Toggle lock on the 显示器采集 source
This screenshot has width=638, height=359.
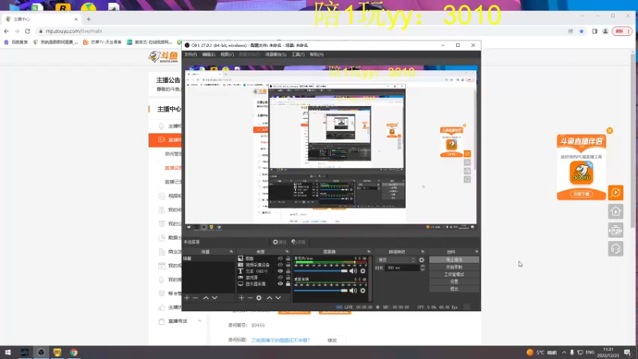288,284
